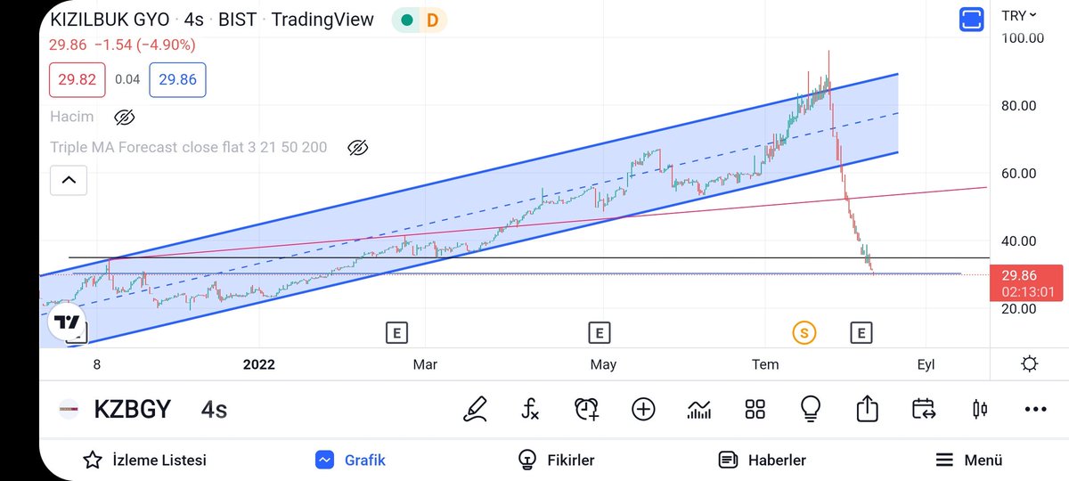
Task: Toggle the green market status dot
Action: pos(406,20)
